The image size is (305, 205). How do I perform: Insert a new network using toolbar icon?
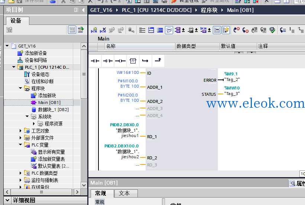tap(94, 30)
